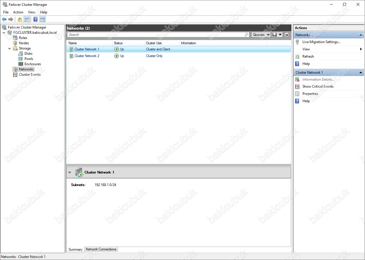Click Show Critical Events action

[318, 86]
